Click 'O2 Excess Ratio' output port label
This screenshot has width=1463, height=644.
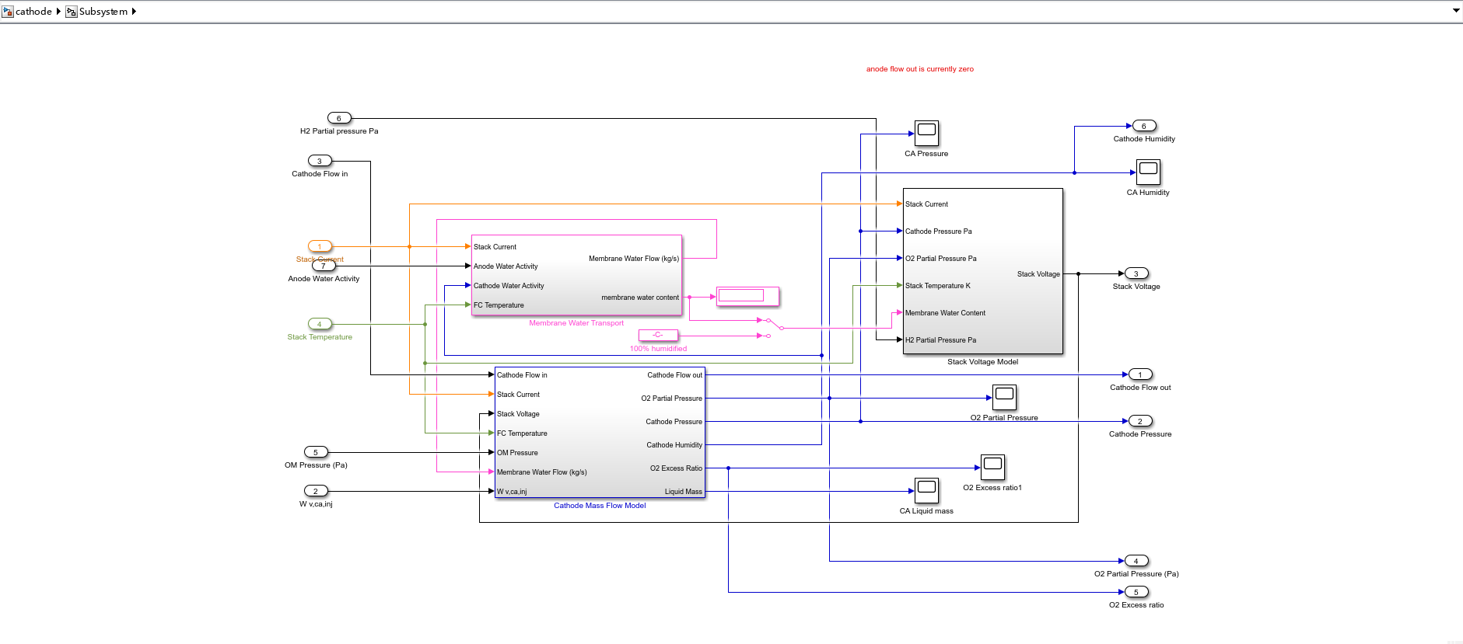676,468
